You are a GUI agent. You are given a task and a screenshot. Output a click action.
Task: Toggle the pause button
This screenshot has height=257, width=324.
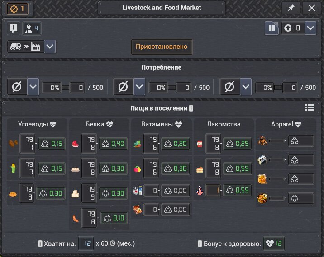tap(272, 28)
